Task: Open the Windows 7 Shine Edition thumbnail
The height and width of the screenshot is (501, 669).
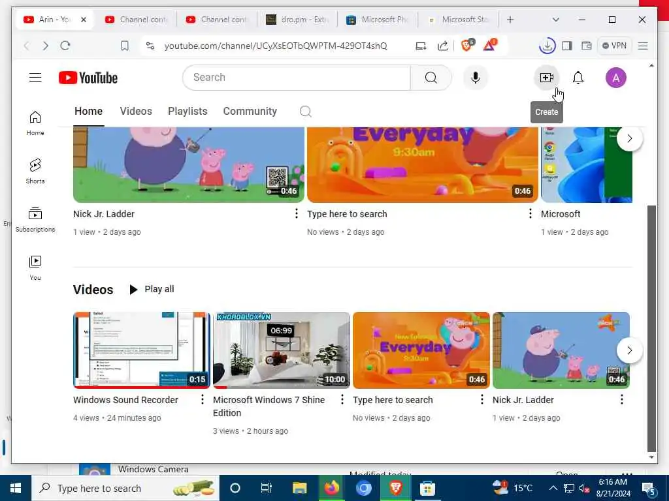Action: tap(282, 350)
